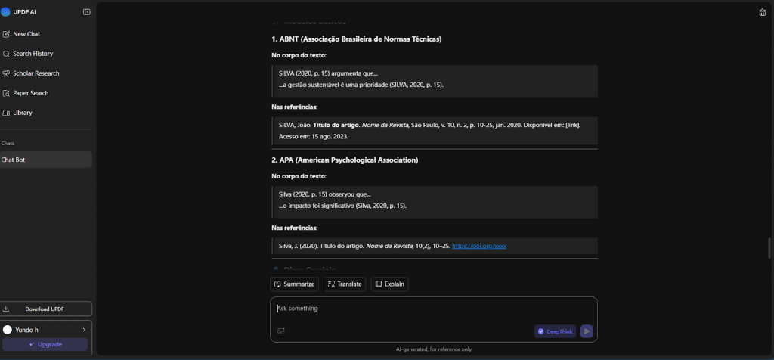Click the image upload icon in the input box
Image resolution: width=774 pixels, height=360 pixels.
(x=281, y=331)
